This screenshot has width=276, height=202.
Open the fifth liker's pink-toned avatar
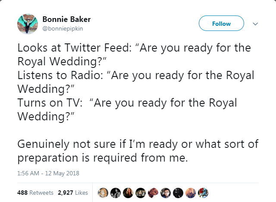[153, 193]
